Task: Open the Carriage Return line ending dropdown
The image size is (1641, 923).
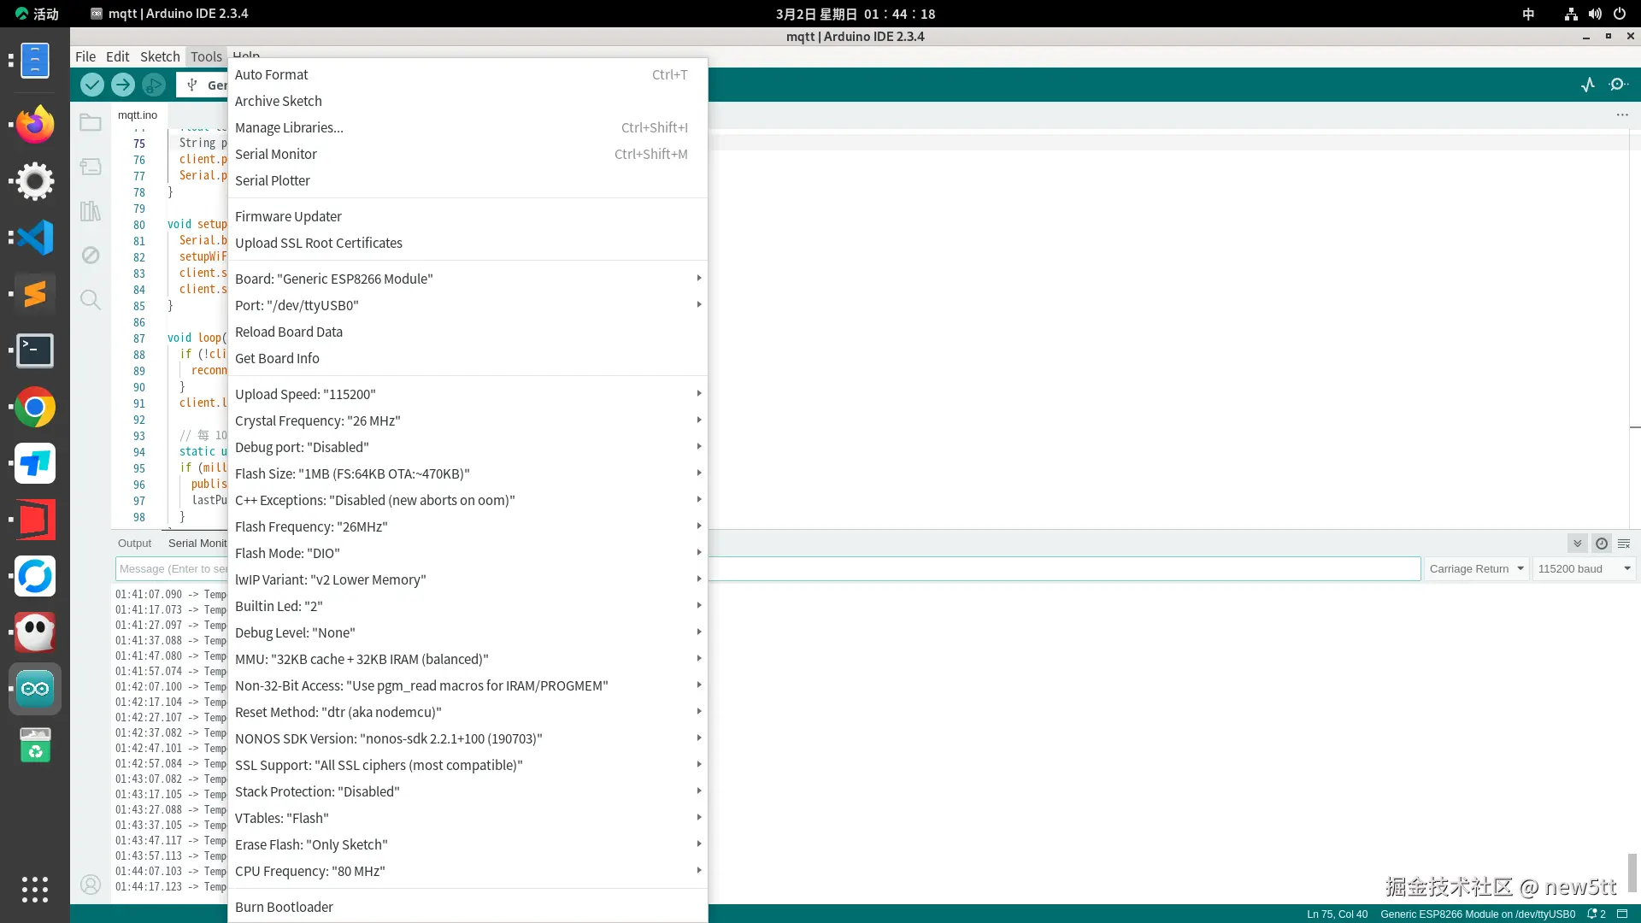Action: tap(1476, 569)
